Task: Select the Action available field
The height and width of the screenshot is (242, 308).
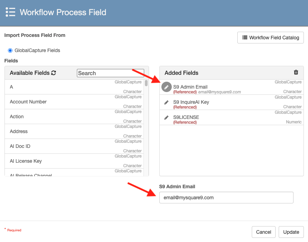Action: point(17,117)
